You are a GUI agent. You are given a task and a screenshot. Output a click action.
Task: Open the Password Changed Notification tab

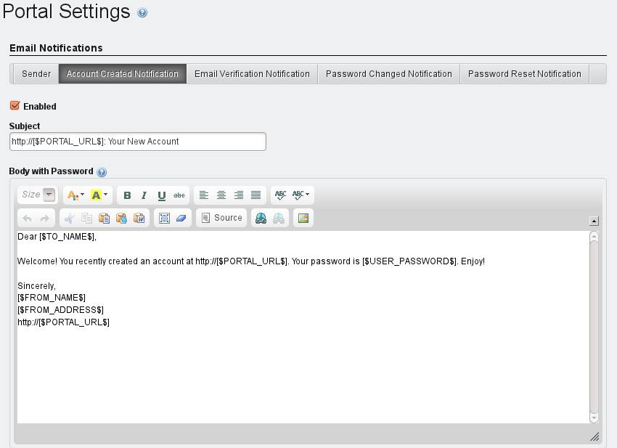pyautogui.click(x=389, y=74)
